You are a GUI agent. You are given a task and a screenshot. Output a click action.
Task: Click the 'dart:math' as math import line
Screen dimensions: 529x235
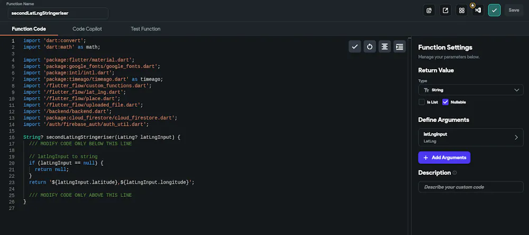point(62,47)
